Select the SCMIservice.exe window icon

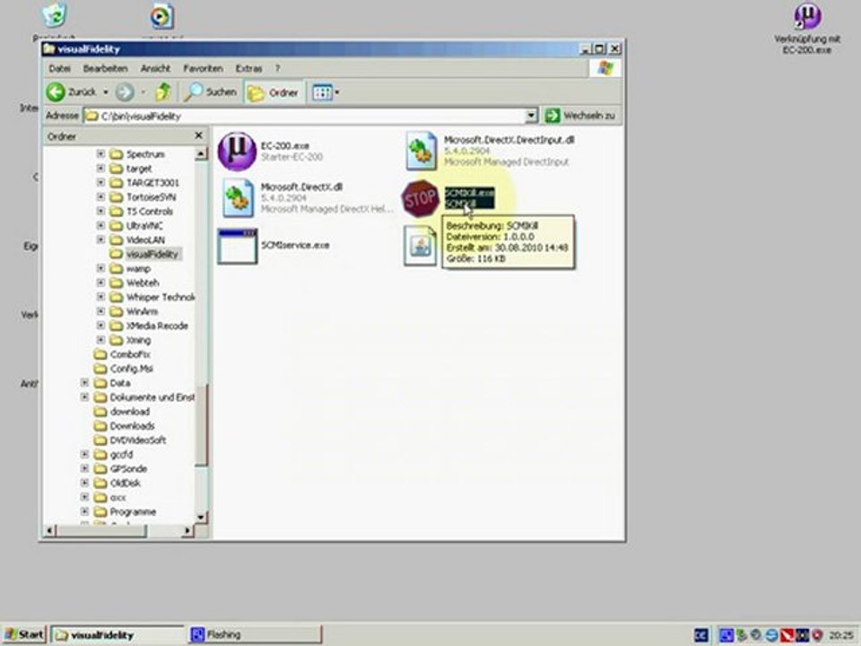click(x=237, y=246)
